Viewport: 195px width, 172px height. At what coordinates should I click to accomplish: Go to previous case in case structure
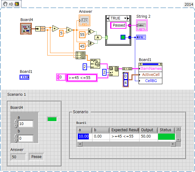107,18
